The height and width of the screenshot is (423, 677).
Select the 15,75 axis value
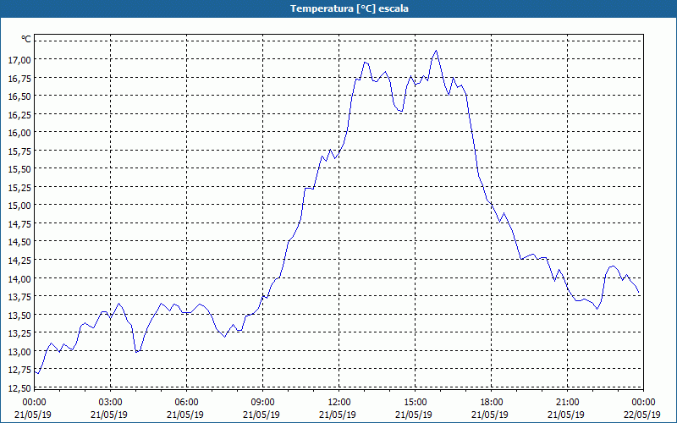(19, 151)
